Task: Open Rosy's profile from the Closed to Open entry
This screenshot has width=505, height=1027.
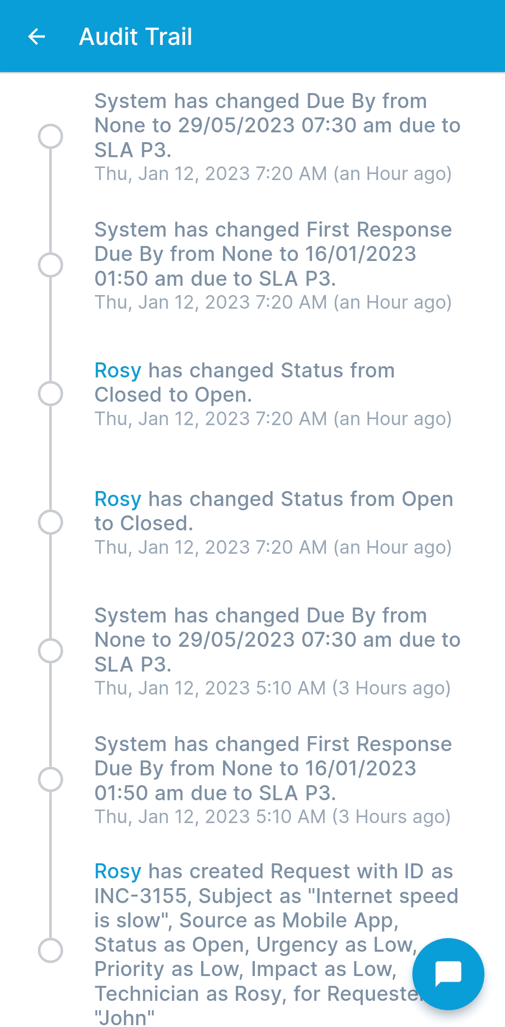Action: (x=117, y=370)
